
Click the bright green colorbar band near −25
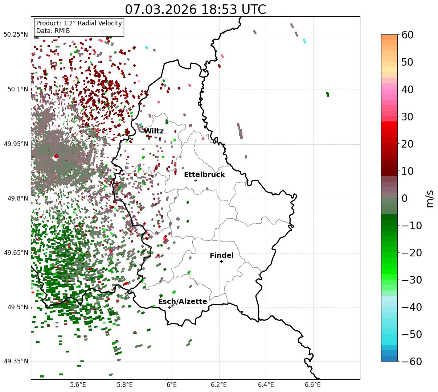click(x=389, y=272)
